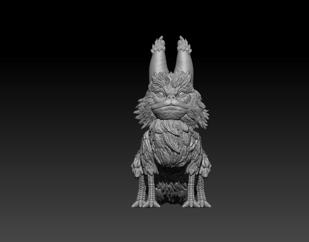
Task: Pick the belly feathers between the front legs
Action: click(172, 186)
